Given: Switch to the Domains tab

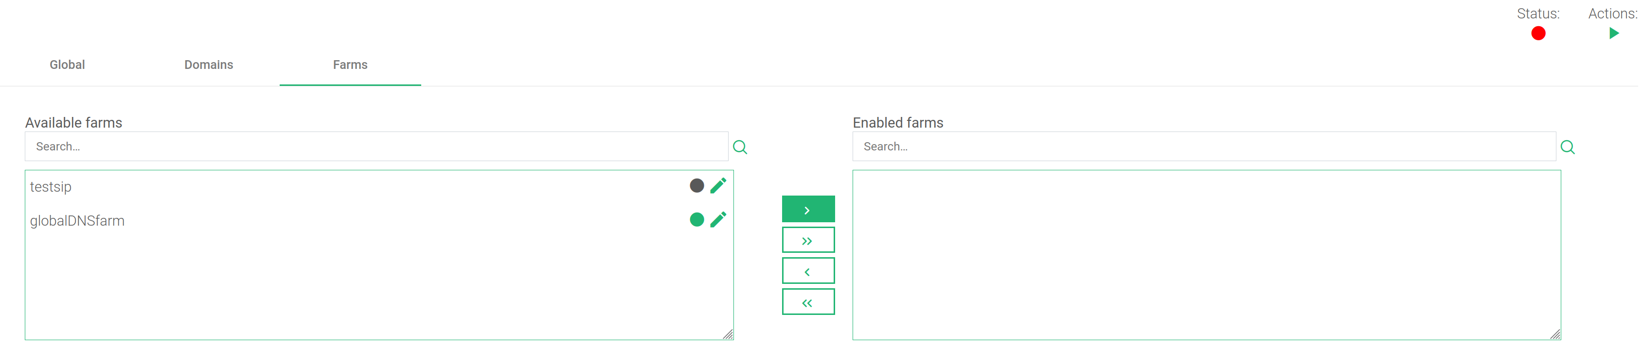Looking at the screenshot, I should [209, 64].
